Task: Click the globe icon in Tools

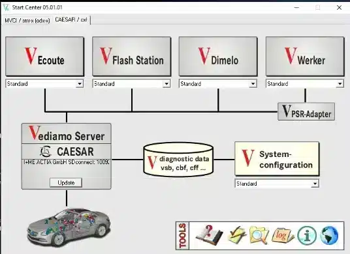Action: pos(329,235)
